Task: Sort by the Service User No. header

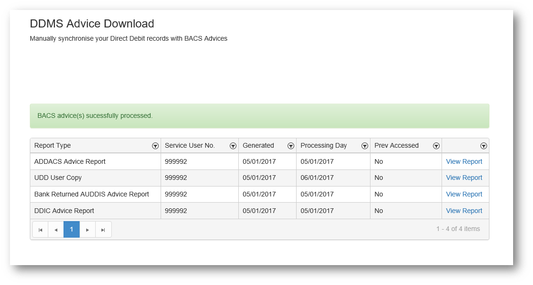Action: click(190, 145)
